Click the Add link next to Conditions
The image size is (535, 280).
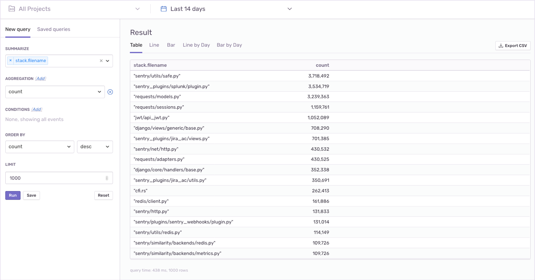[37, 109]
